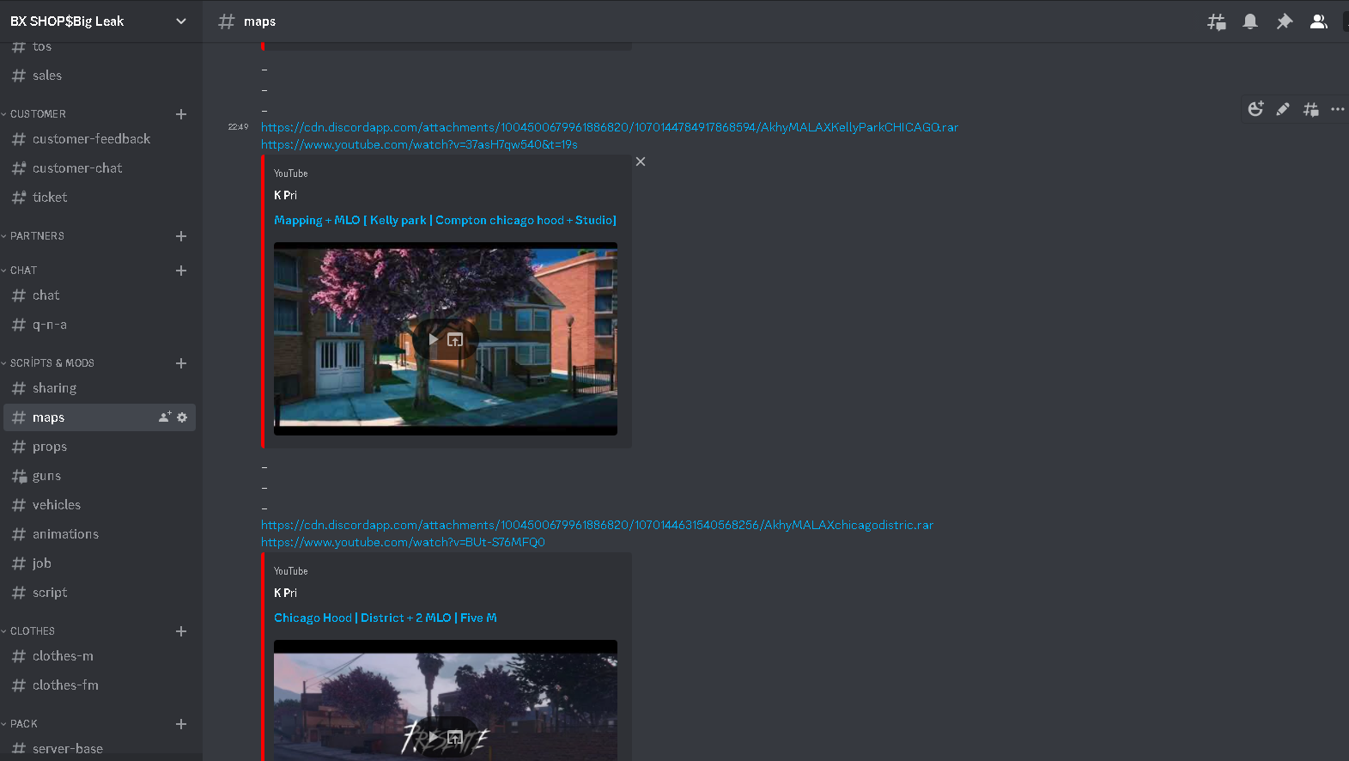This screenshot has width=1349, height=761.
Task: Create channel in SCRIPTS & MODS category
Action: pos(181,363)
